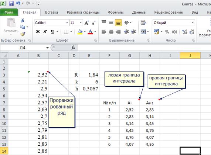
Task: Click the Redo arrow icon
Action: pyautogui.click(x=28, y=3)
